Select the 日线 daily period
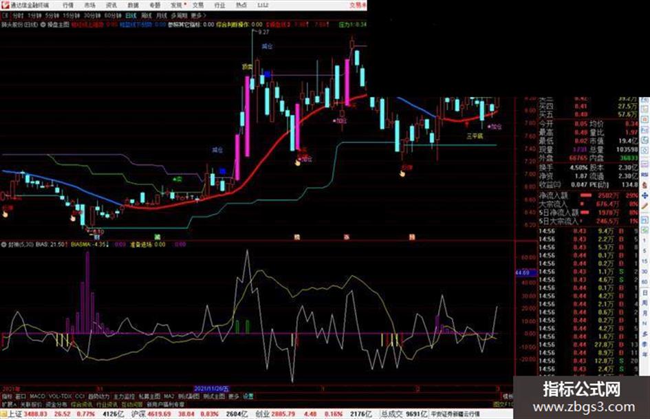This screenshot has width=650, height=419. click(131, 16)
